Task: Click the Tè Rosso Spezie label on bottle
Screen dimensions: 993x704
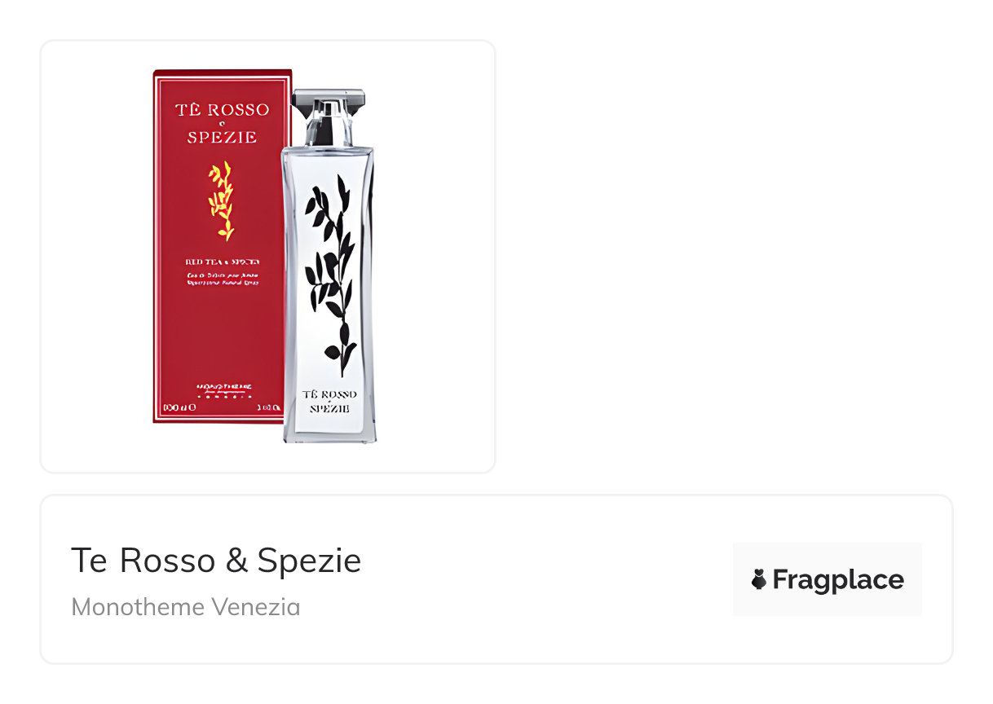Action: tap(330, 401)
